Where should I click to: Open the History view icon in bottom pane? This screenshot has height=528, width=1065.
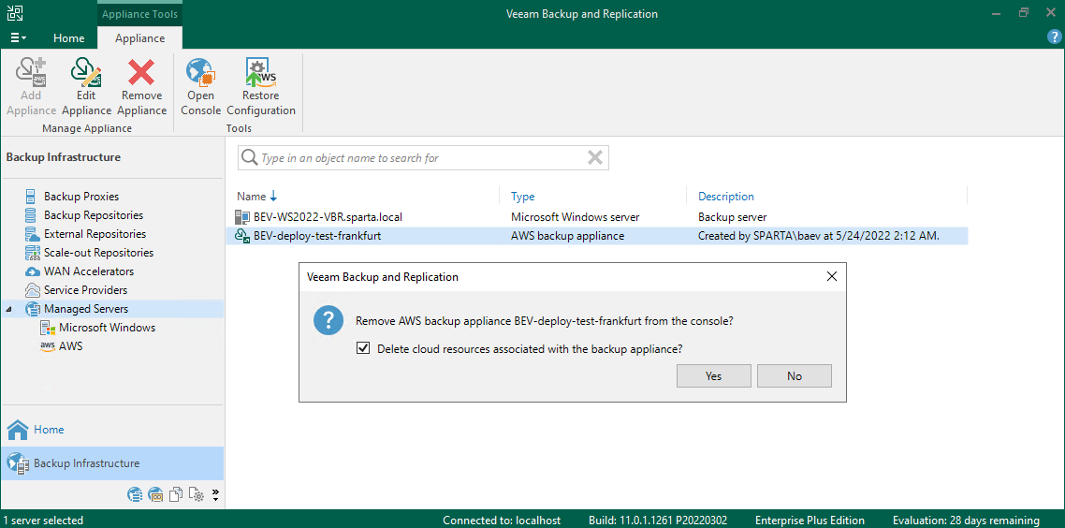pos(196,494)
